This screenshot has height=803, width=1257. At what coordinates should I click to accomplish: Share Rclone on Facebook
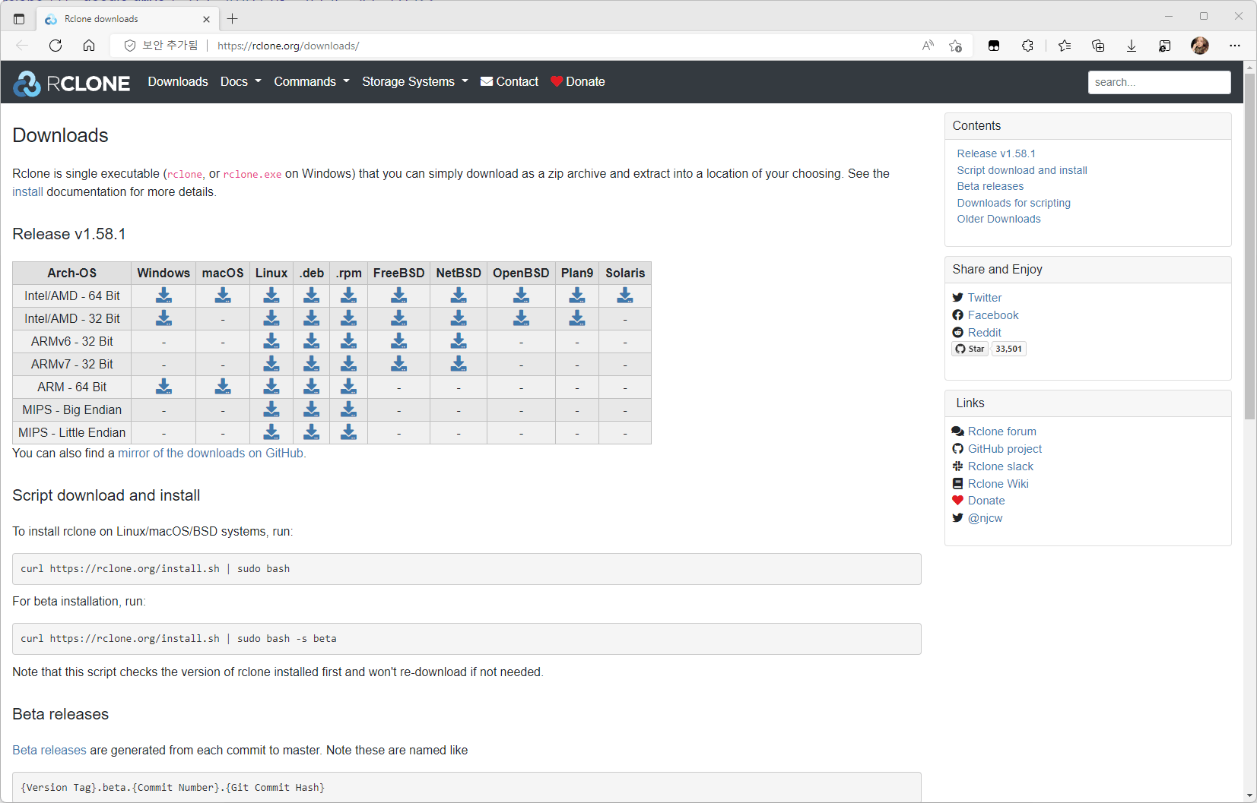coord(993,315)
